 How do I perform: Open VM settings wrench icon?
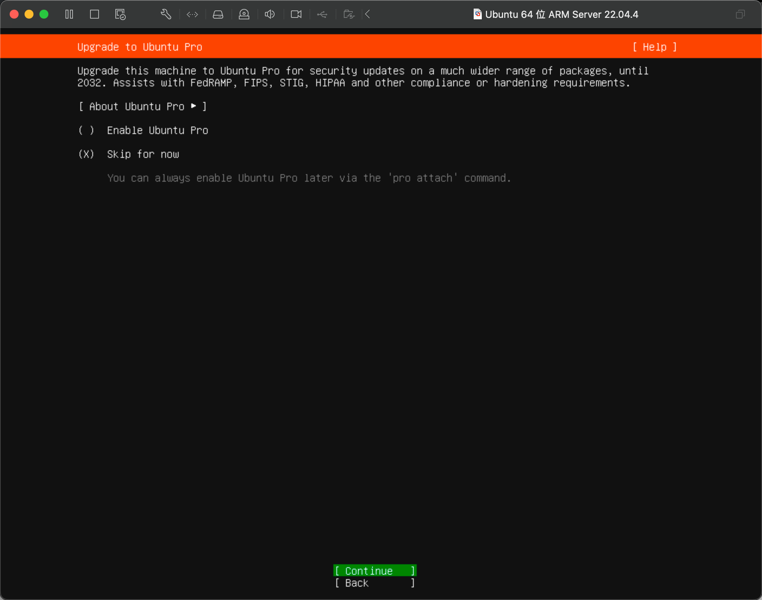click(x=166, y=15)
